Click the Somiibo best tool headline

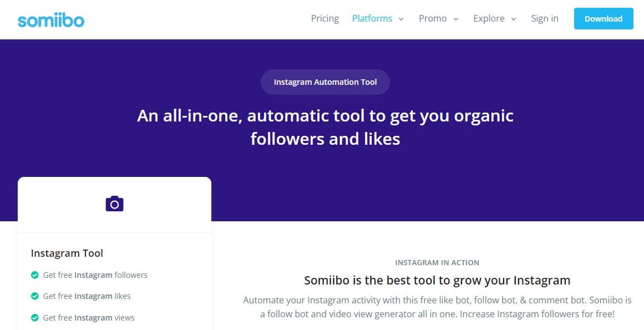click(437, 280)
